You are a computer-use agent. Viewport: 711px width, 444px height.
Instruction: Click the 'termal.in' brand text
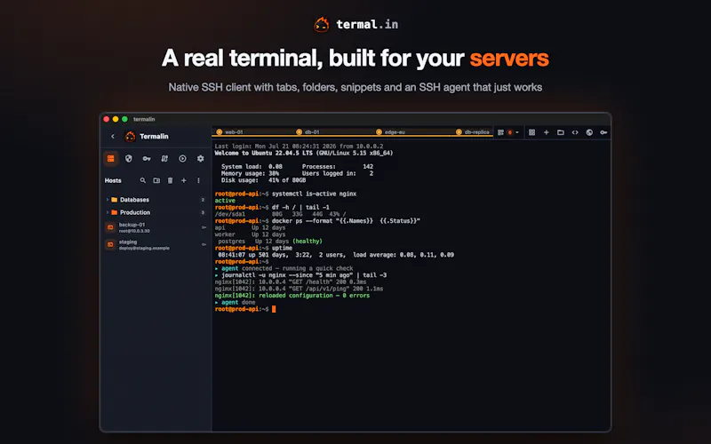[x=367, y=25]
